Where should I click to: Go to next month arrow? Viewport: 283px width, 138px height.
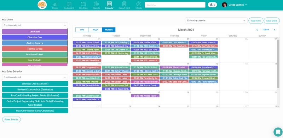[x=275, y=30]
